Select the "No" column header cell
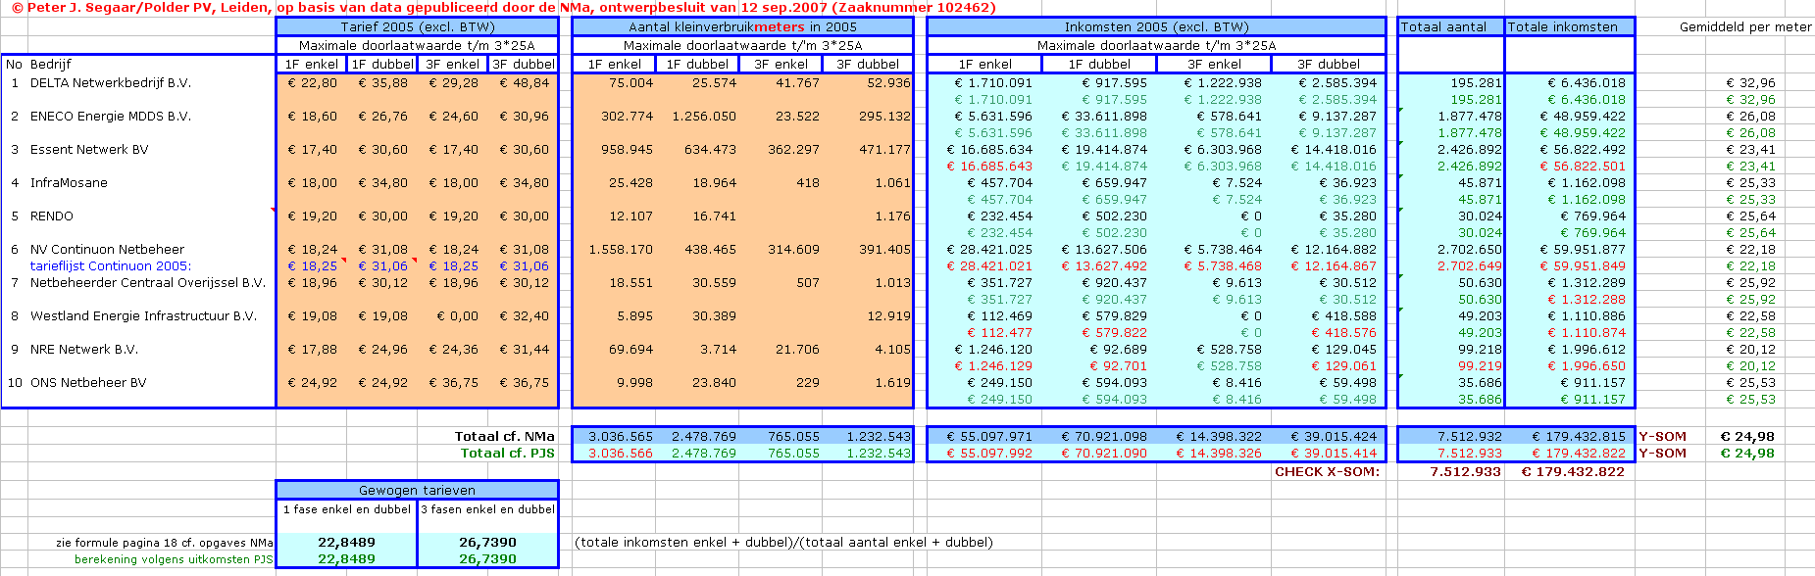Viewport: 1815px width, 576px height. point(14,64)
